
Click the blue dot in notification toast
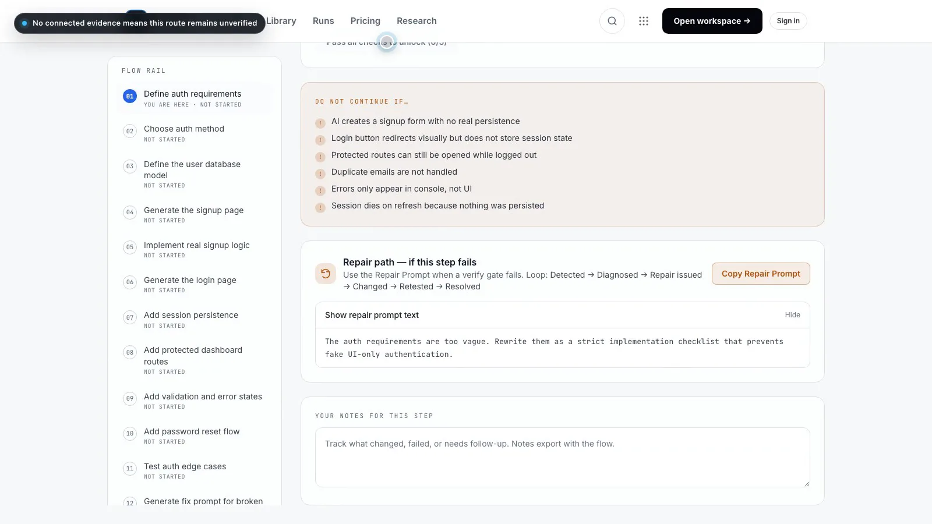(x=24, y=23)
